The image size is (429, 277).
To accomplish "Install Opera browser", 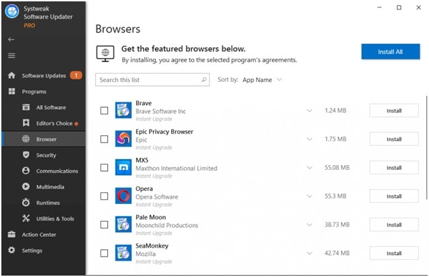I will click(x=393, y=196).
